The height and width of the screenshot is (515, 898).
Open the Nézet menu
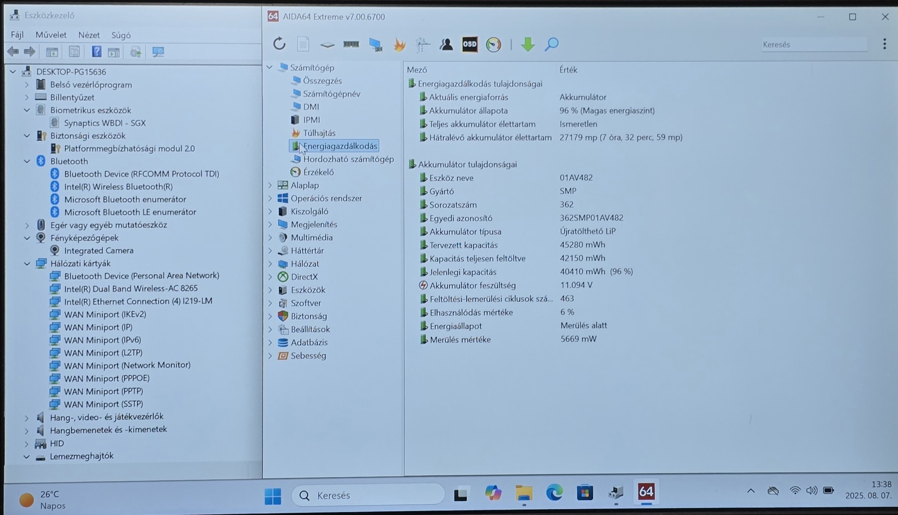point(89,35)
